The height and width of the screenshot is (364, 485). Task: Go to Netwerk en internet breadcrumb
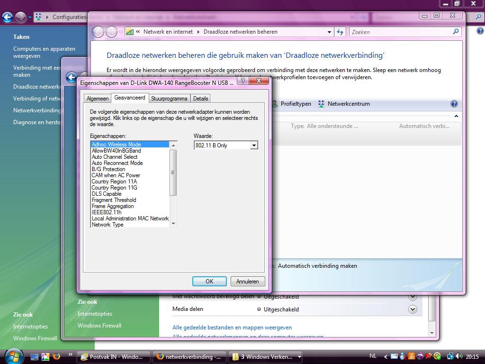tap(168, 32)
